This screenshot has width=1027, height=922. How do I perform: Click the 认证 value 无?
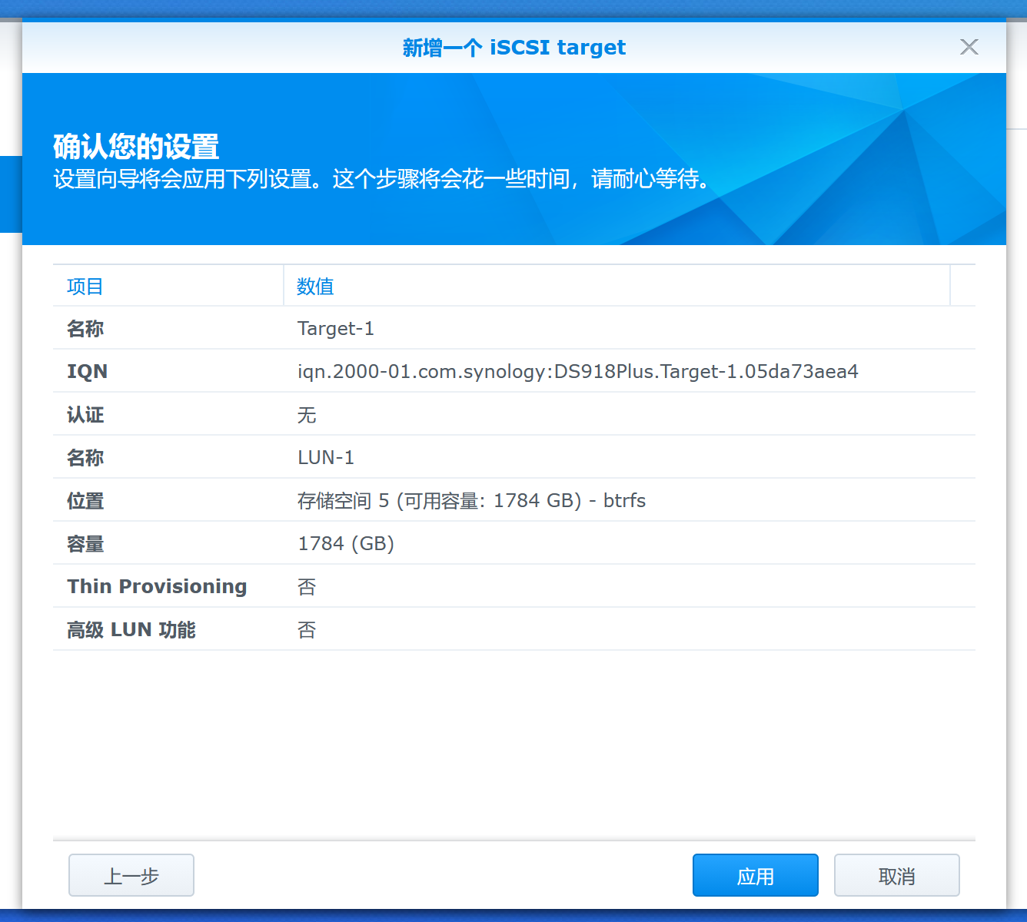click(307, 415)
